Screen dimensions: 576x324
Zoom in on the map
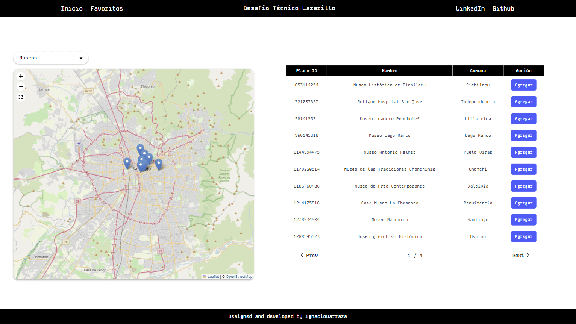pyautogui.click(x=21, y=76)
